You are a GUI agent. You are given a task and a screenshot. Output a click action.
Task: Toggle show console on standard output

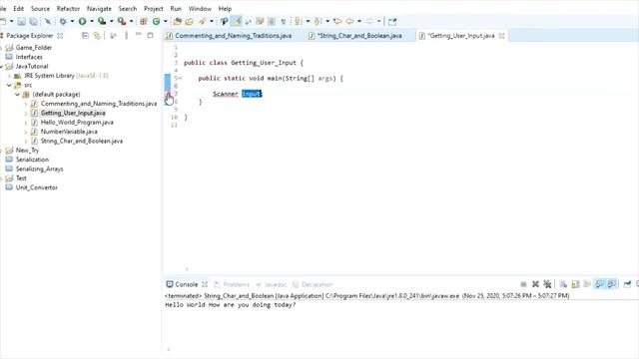tap(599, 284)
